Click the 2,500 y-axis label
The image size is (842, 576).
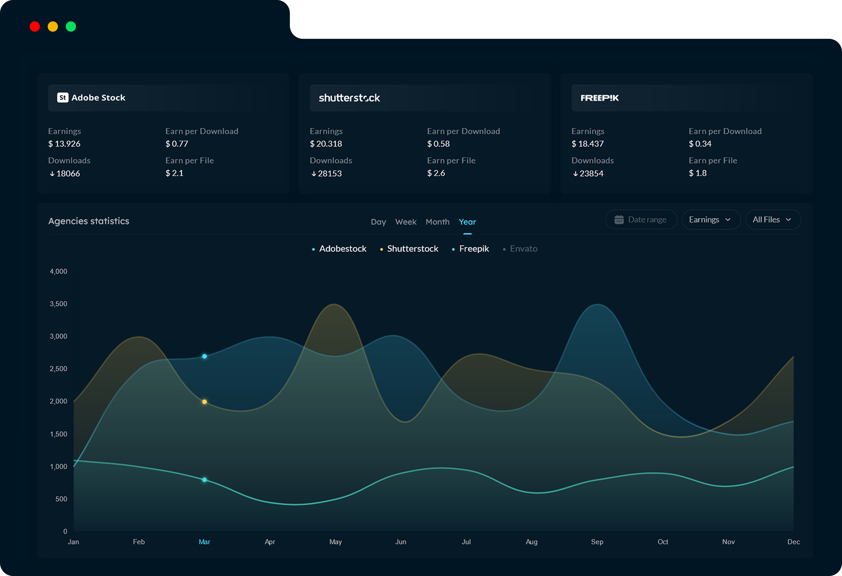(58, 369)
